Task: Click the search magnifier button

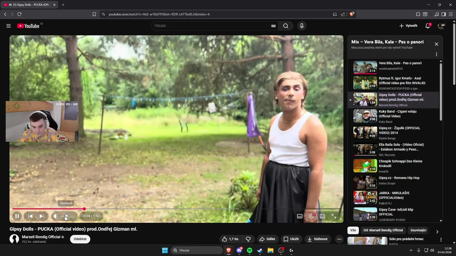Action: pos(286,26)
